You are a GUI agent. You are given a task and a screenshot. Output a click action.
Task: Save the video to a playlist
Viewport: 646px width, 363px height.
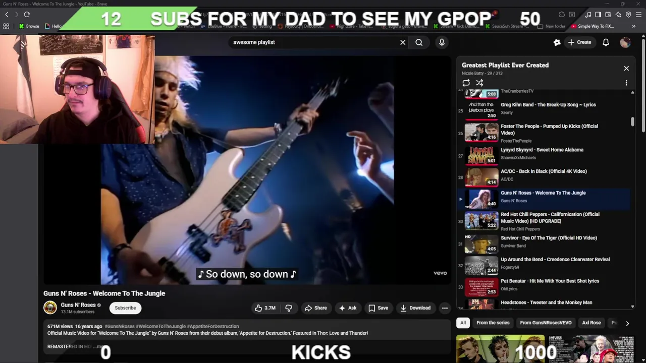[378, 308]
